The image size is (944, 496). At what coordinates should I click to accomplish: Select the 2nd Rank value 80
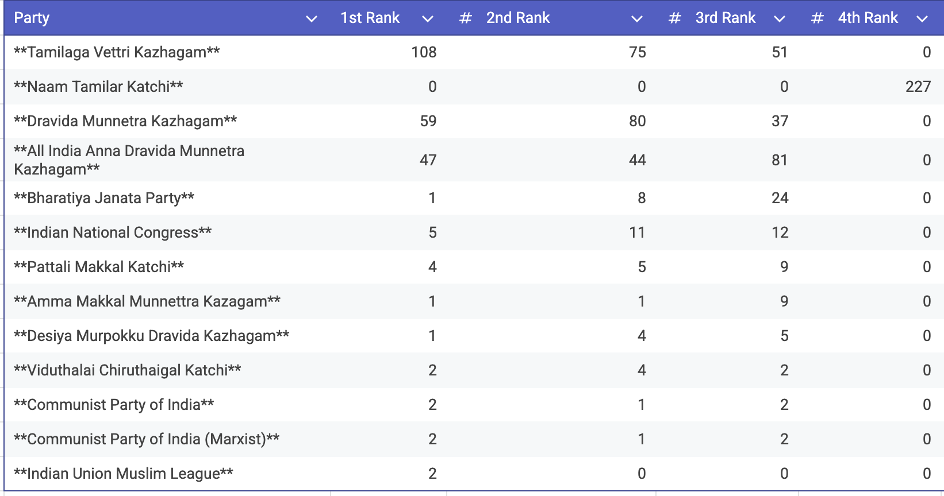point(638,121)
